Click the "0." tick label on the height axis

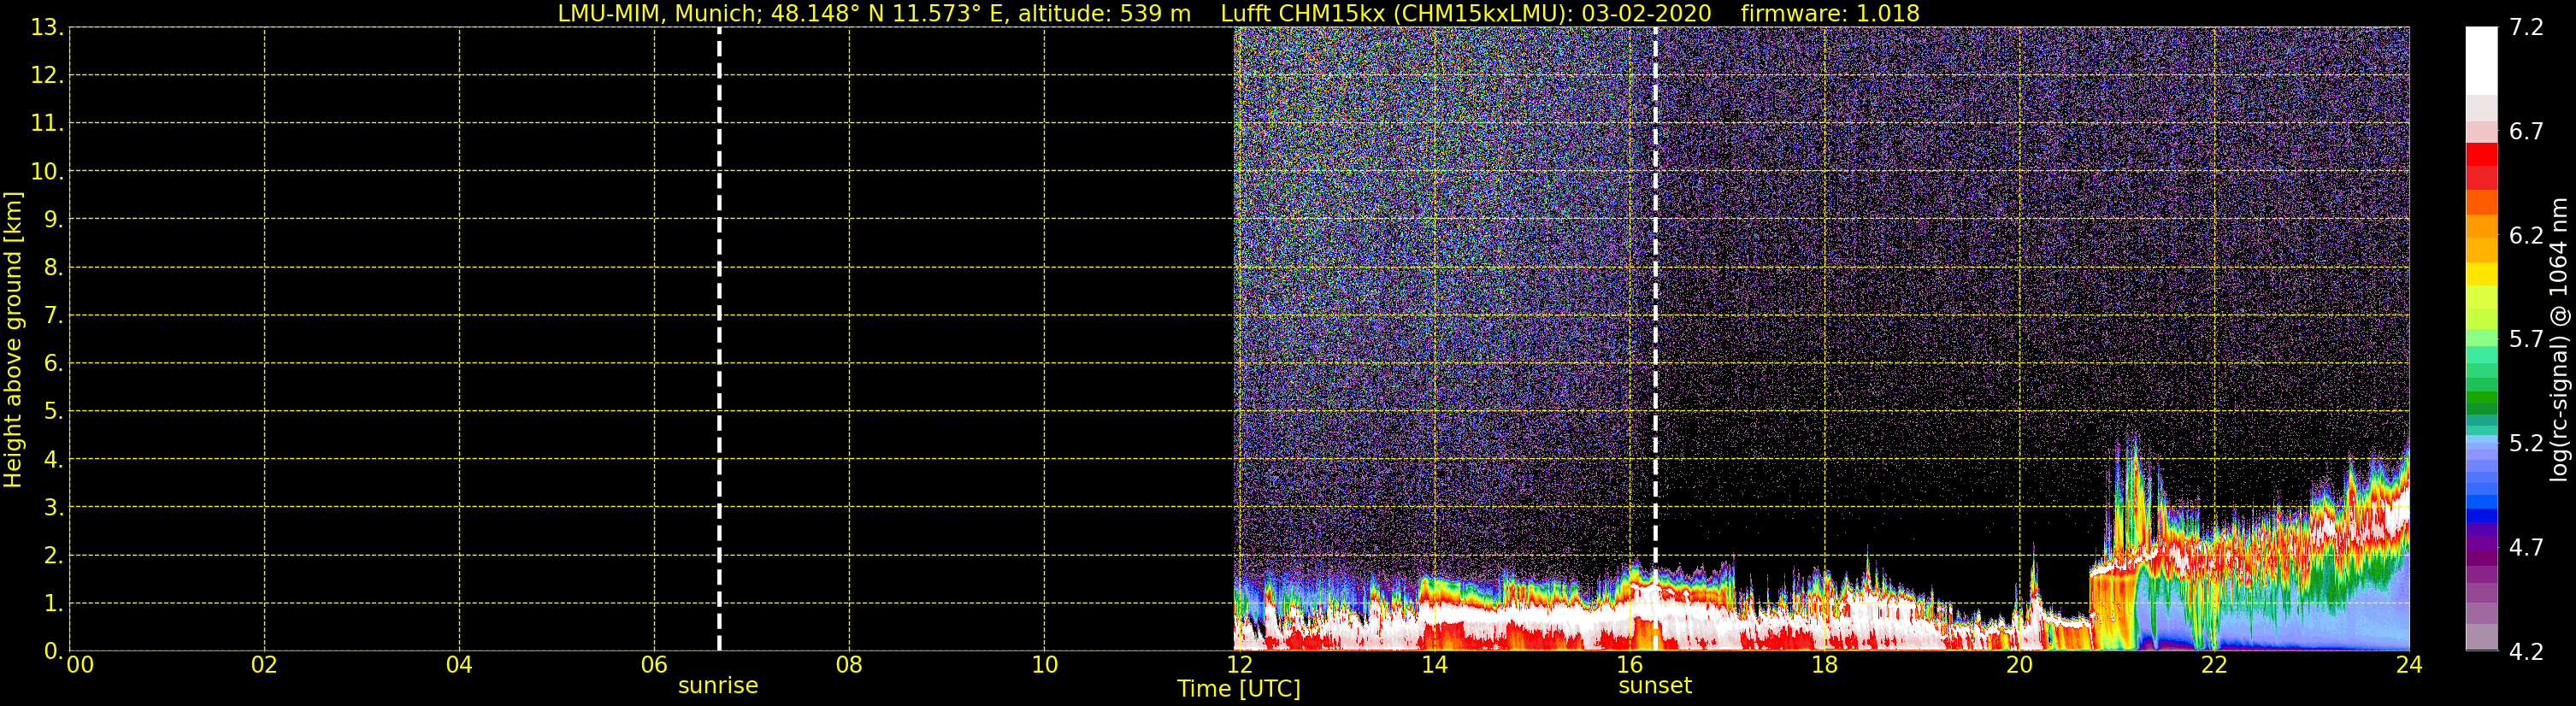tap(53, 651)
